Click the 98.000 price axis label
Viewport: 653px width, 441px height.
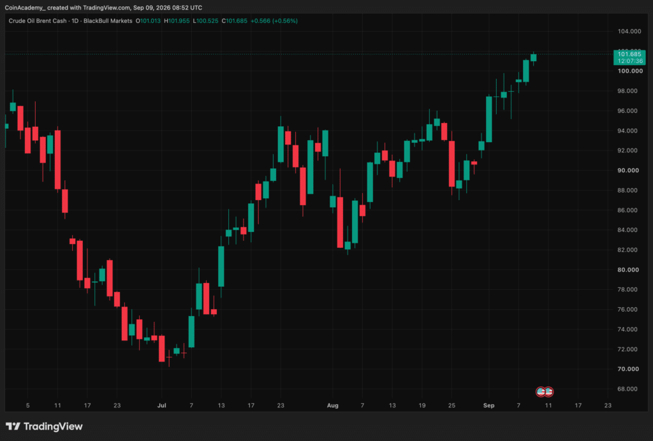[627, 90]
